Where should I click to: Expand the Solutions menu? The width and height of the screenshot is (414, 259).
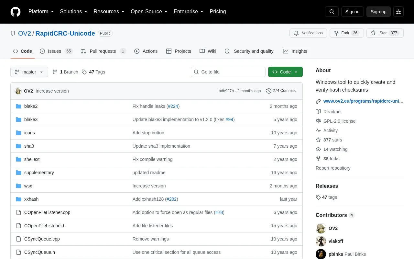coord(74,12)
